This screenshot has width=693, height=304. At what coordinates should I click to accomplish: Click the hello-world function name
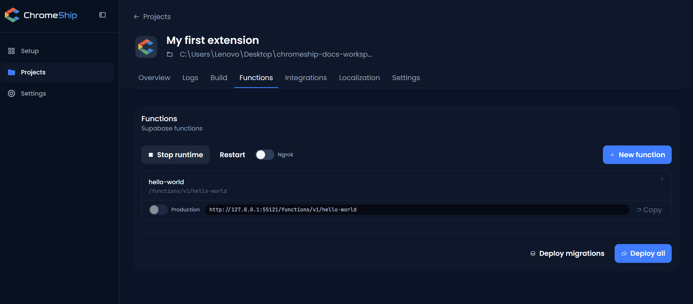[166, 182]
